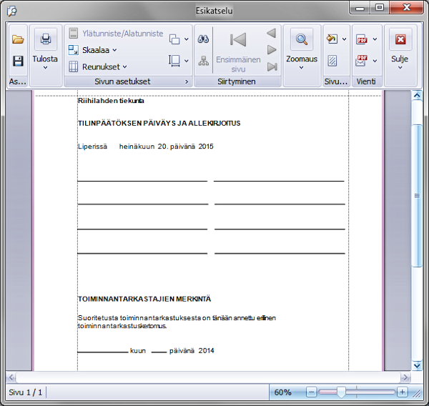The height and width of the screenshot is (406, 429).
Task: Click the zoom in plus button
Action: click(x=403, y=392)
